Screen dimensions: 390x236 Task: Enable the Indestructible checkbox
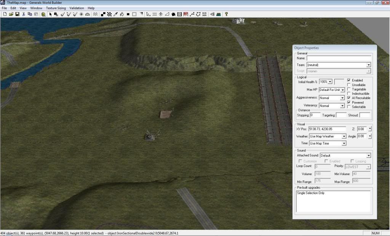349,94
